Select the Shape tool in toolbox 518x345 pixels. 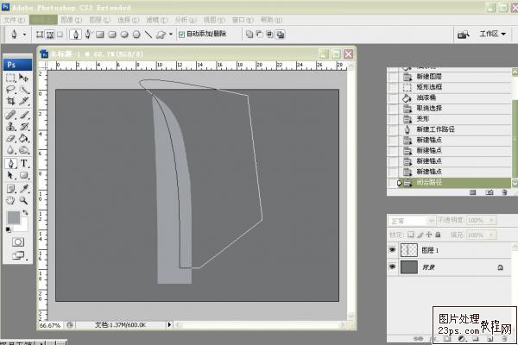click(24, 175)
